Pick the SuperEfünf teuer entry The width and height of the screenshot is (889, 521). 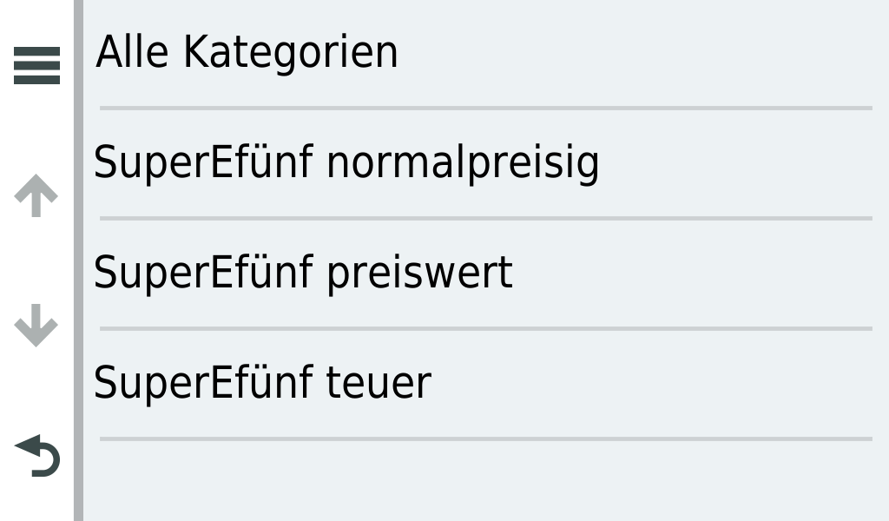pyautogui.click(x=262, y=383)
